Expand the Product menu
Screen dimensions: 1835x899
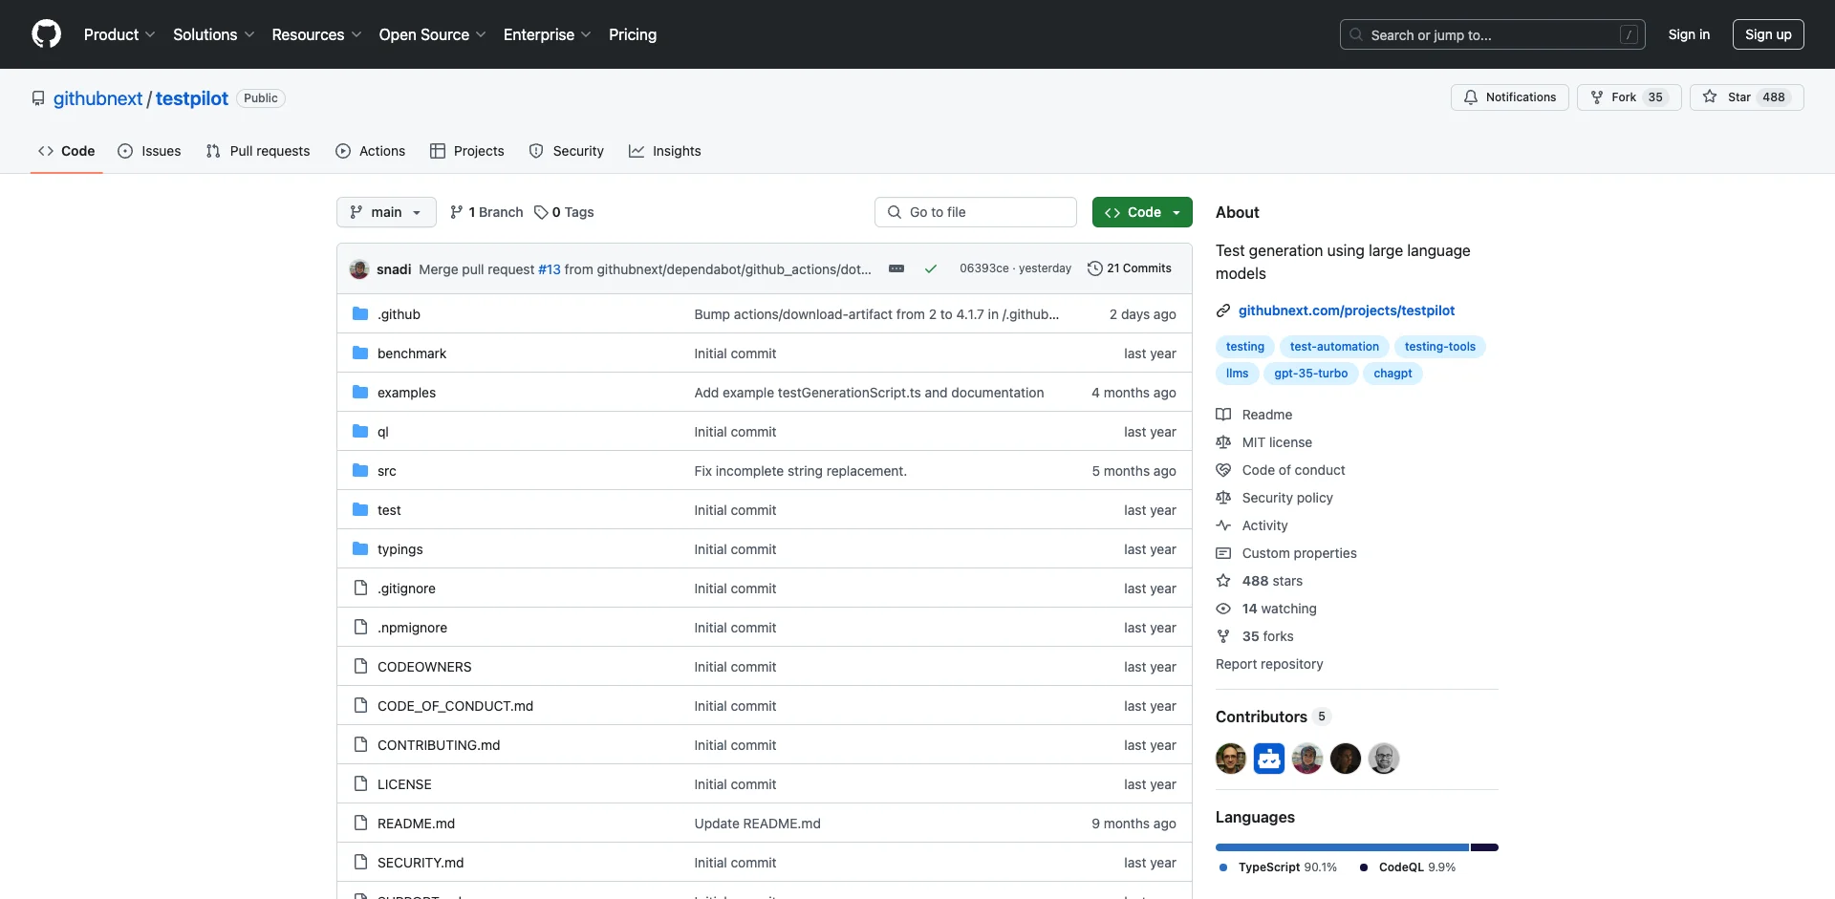click(119, 34)
